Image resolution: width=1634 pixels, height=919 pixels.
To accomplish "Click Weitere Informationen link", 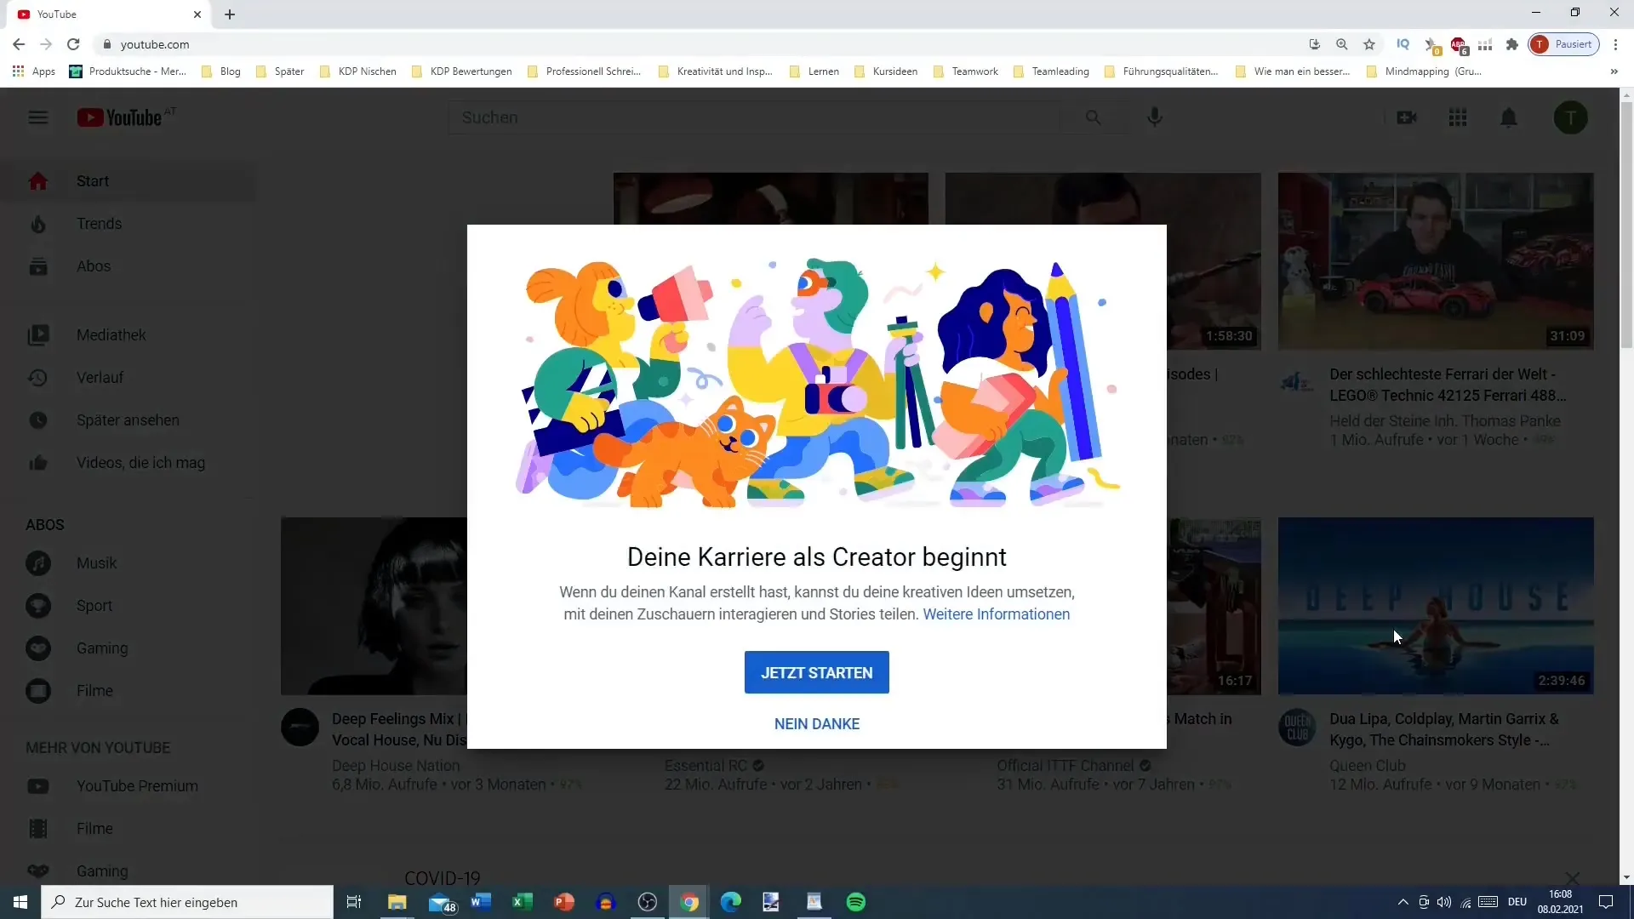I will (x=997, y=614).
